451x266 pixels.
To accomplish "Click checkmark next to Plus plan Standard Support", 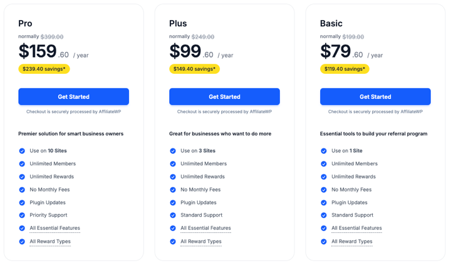I will click(x=173, y=215).
